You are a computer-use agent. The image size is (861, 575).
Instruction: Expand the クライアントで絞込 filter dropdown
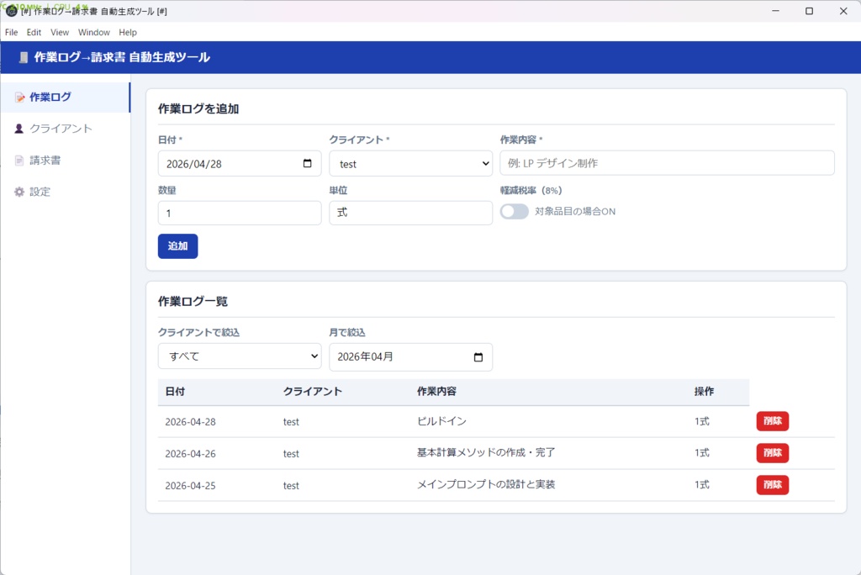pos(239,356)
